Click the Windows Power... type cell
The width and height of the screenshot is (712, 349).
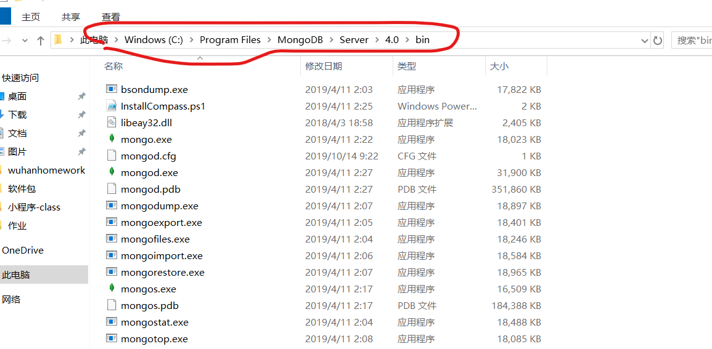[x=438, y=106]
